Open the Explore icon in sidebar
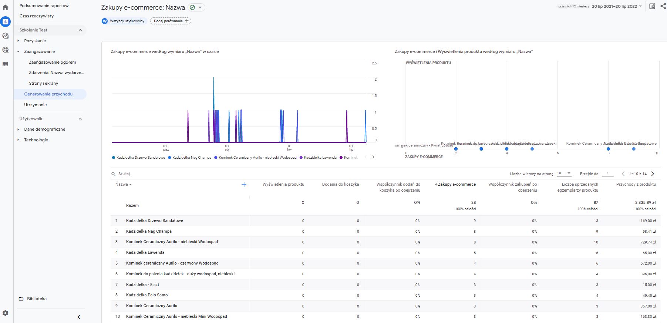The width and height of the screenshot is (667, 323). [5, 36]
